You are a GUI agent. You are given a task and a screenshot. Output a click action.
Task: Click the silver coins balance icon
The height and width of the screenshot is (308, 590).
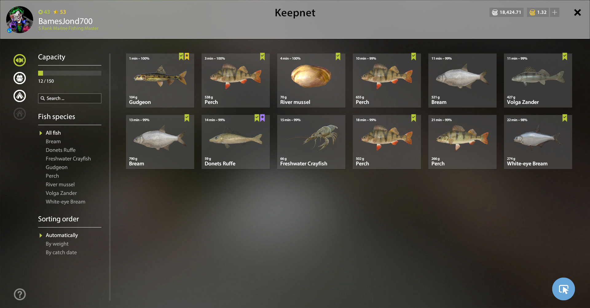495,12
